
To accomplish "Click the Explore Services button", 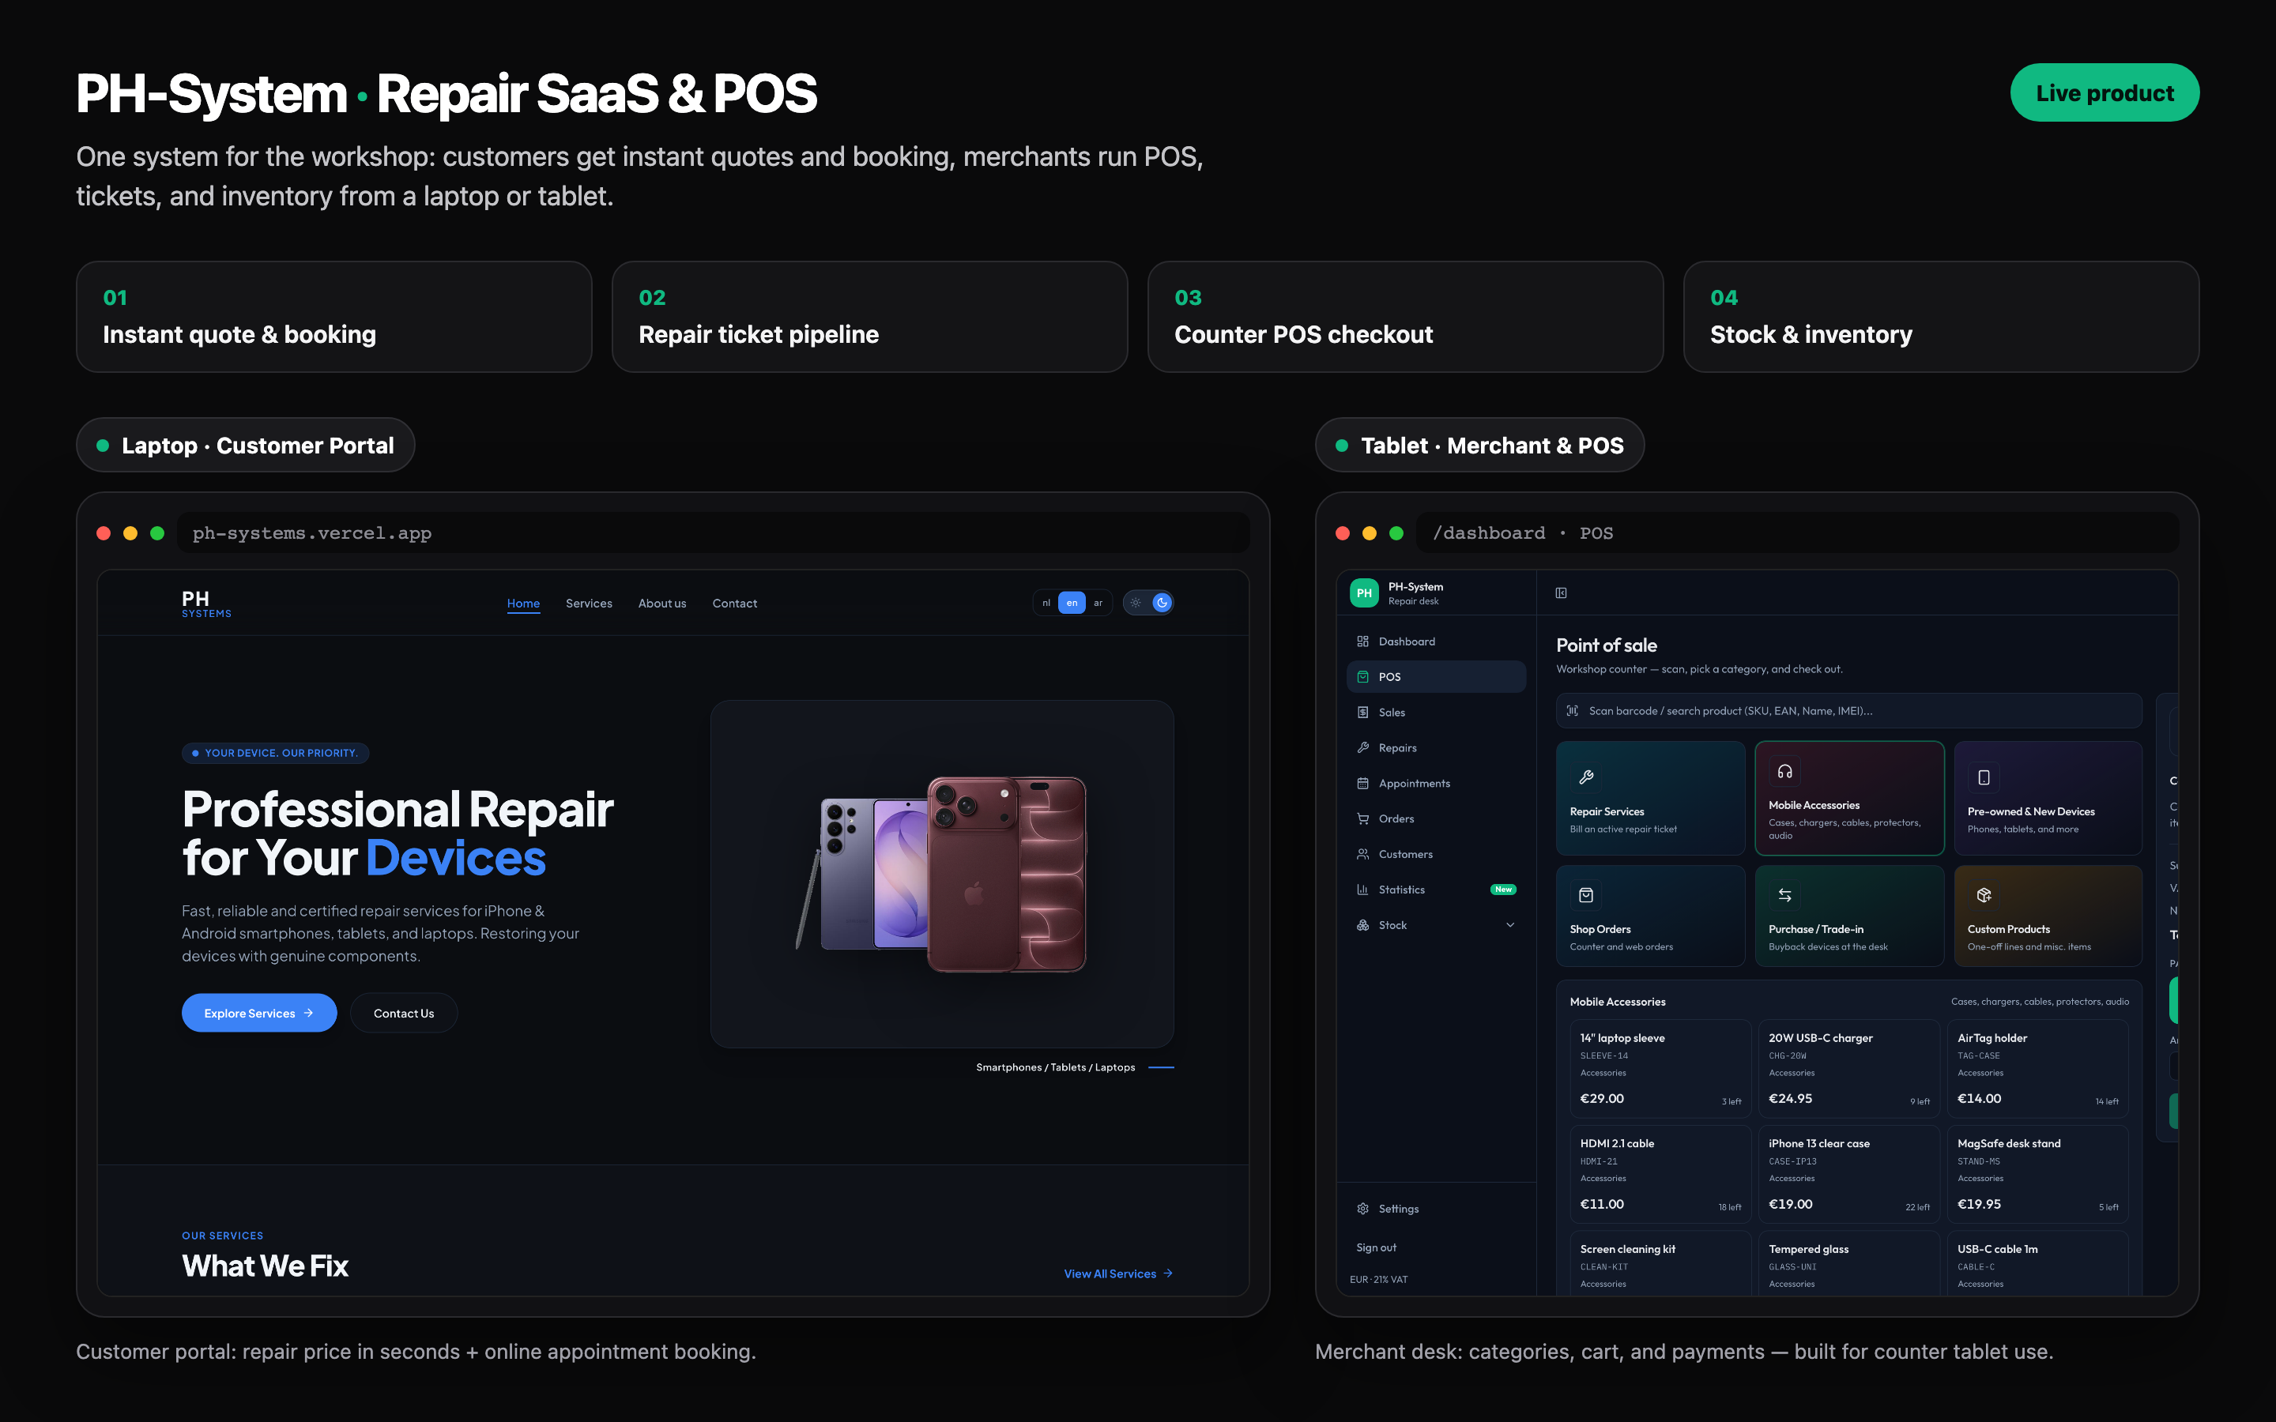I will tap(258, 1013).
